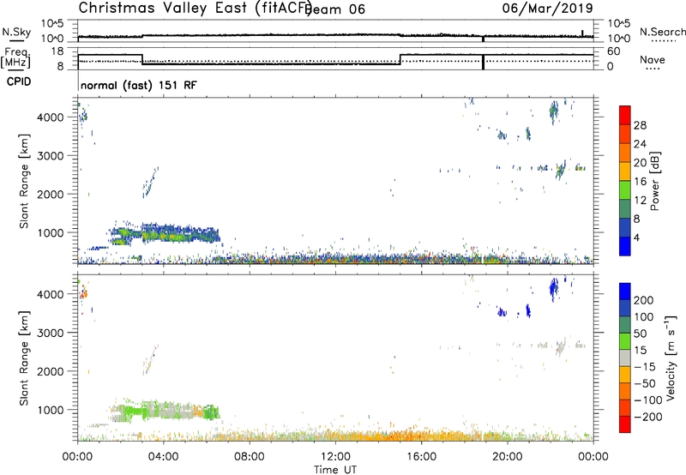This screenshot has height=475, width=686.
Task: Click the '18' frequency axis tick label
Action: coord(57,51)
